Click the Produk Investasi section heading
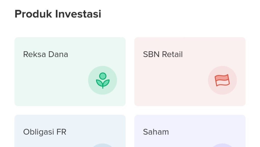260x147 pixels. 58,14
